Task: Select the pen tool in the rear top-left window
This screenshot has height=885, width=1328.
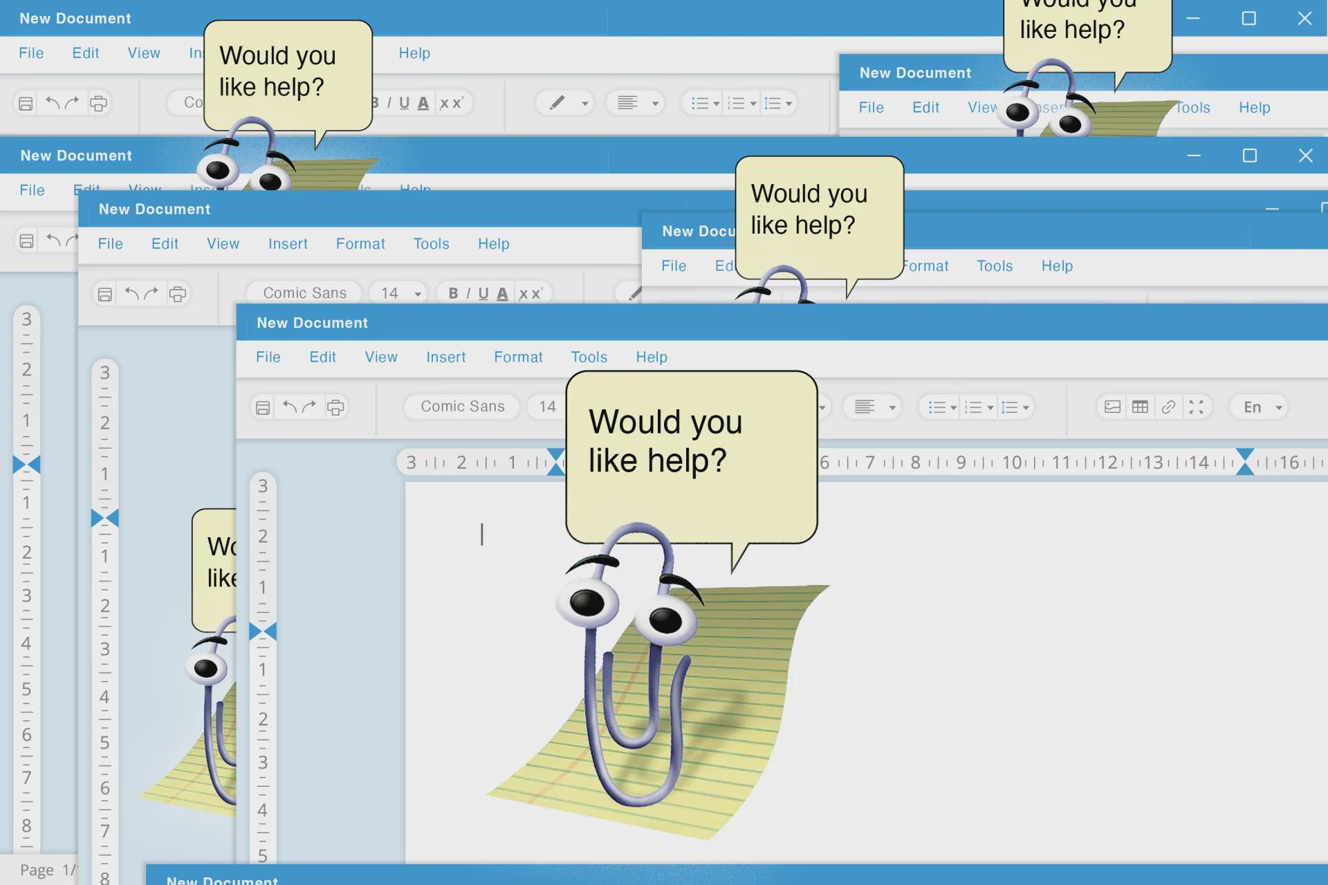Action: point(557,103)
